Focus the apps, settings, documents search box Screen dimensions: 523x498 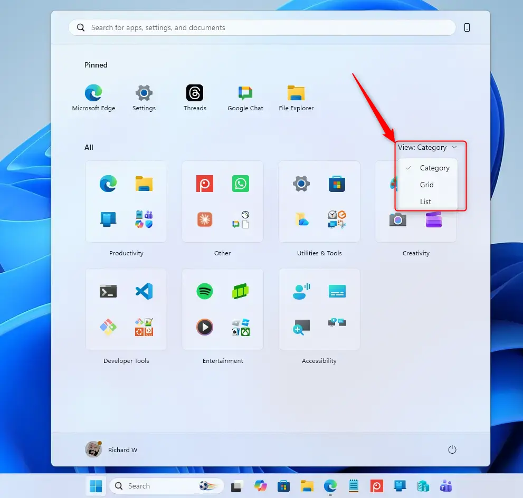click(262, 27)
